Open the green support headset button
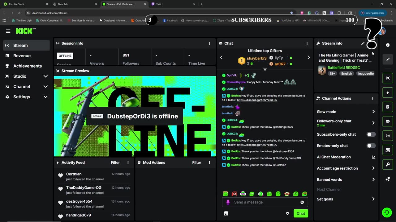The height and width of the screenshot is (222, 396). (387, 212)
